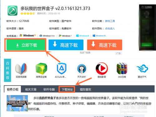Open the 搜狐影音 player icon
This screenshot has width=156, height=117.
point(102,69)
